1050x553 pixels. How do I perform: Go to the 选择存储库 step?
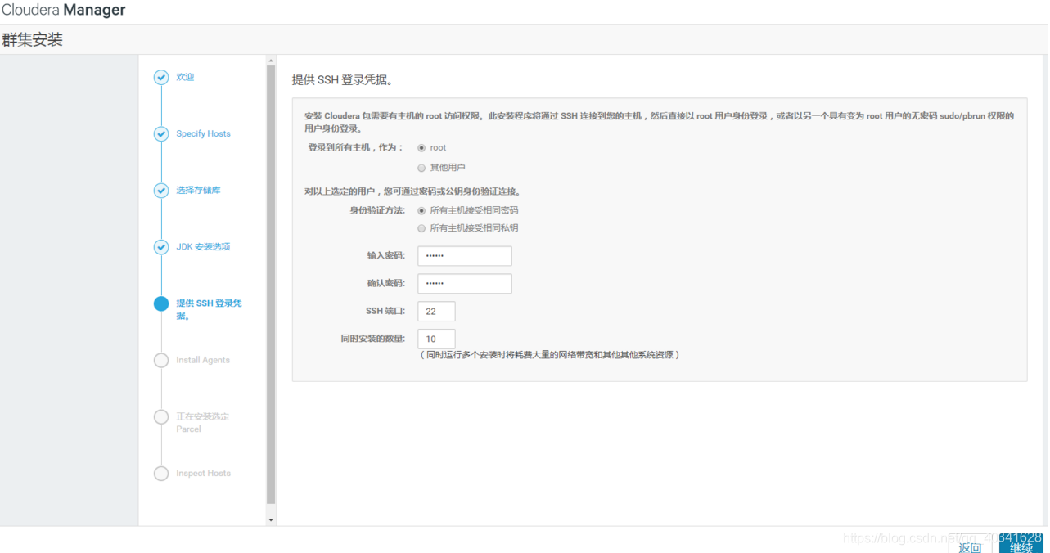point(198,190)
